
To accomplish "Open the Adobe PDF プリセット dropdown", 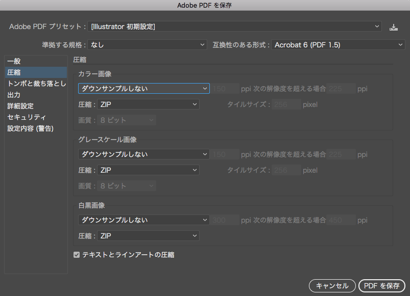I will click(x=235, y=26).
